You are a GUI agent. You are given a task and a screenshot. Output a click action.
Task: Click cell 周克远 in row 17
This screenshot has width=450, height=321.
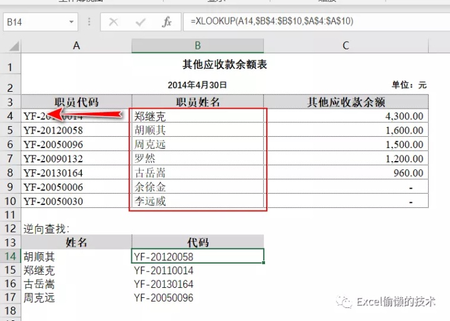tap(76, 297)
